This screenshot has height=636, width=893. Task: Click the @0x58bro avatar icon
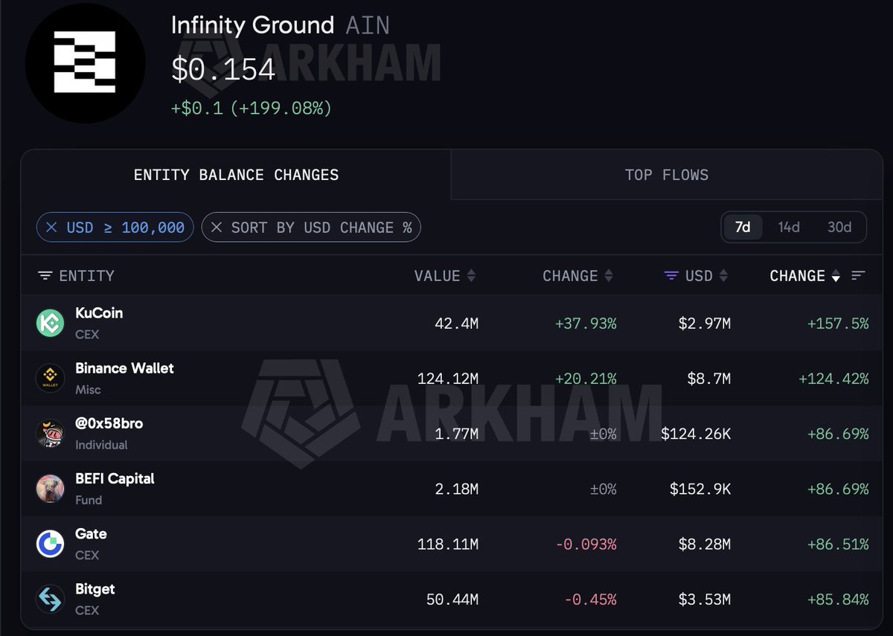(x=51, y=434)
